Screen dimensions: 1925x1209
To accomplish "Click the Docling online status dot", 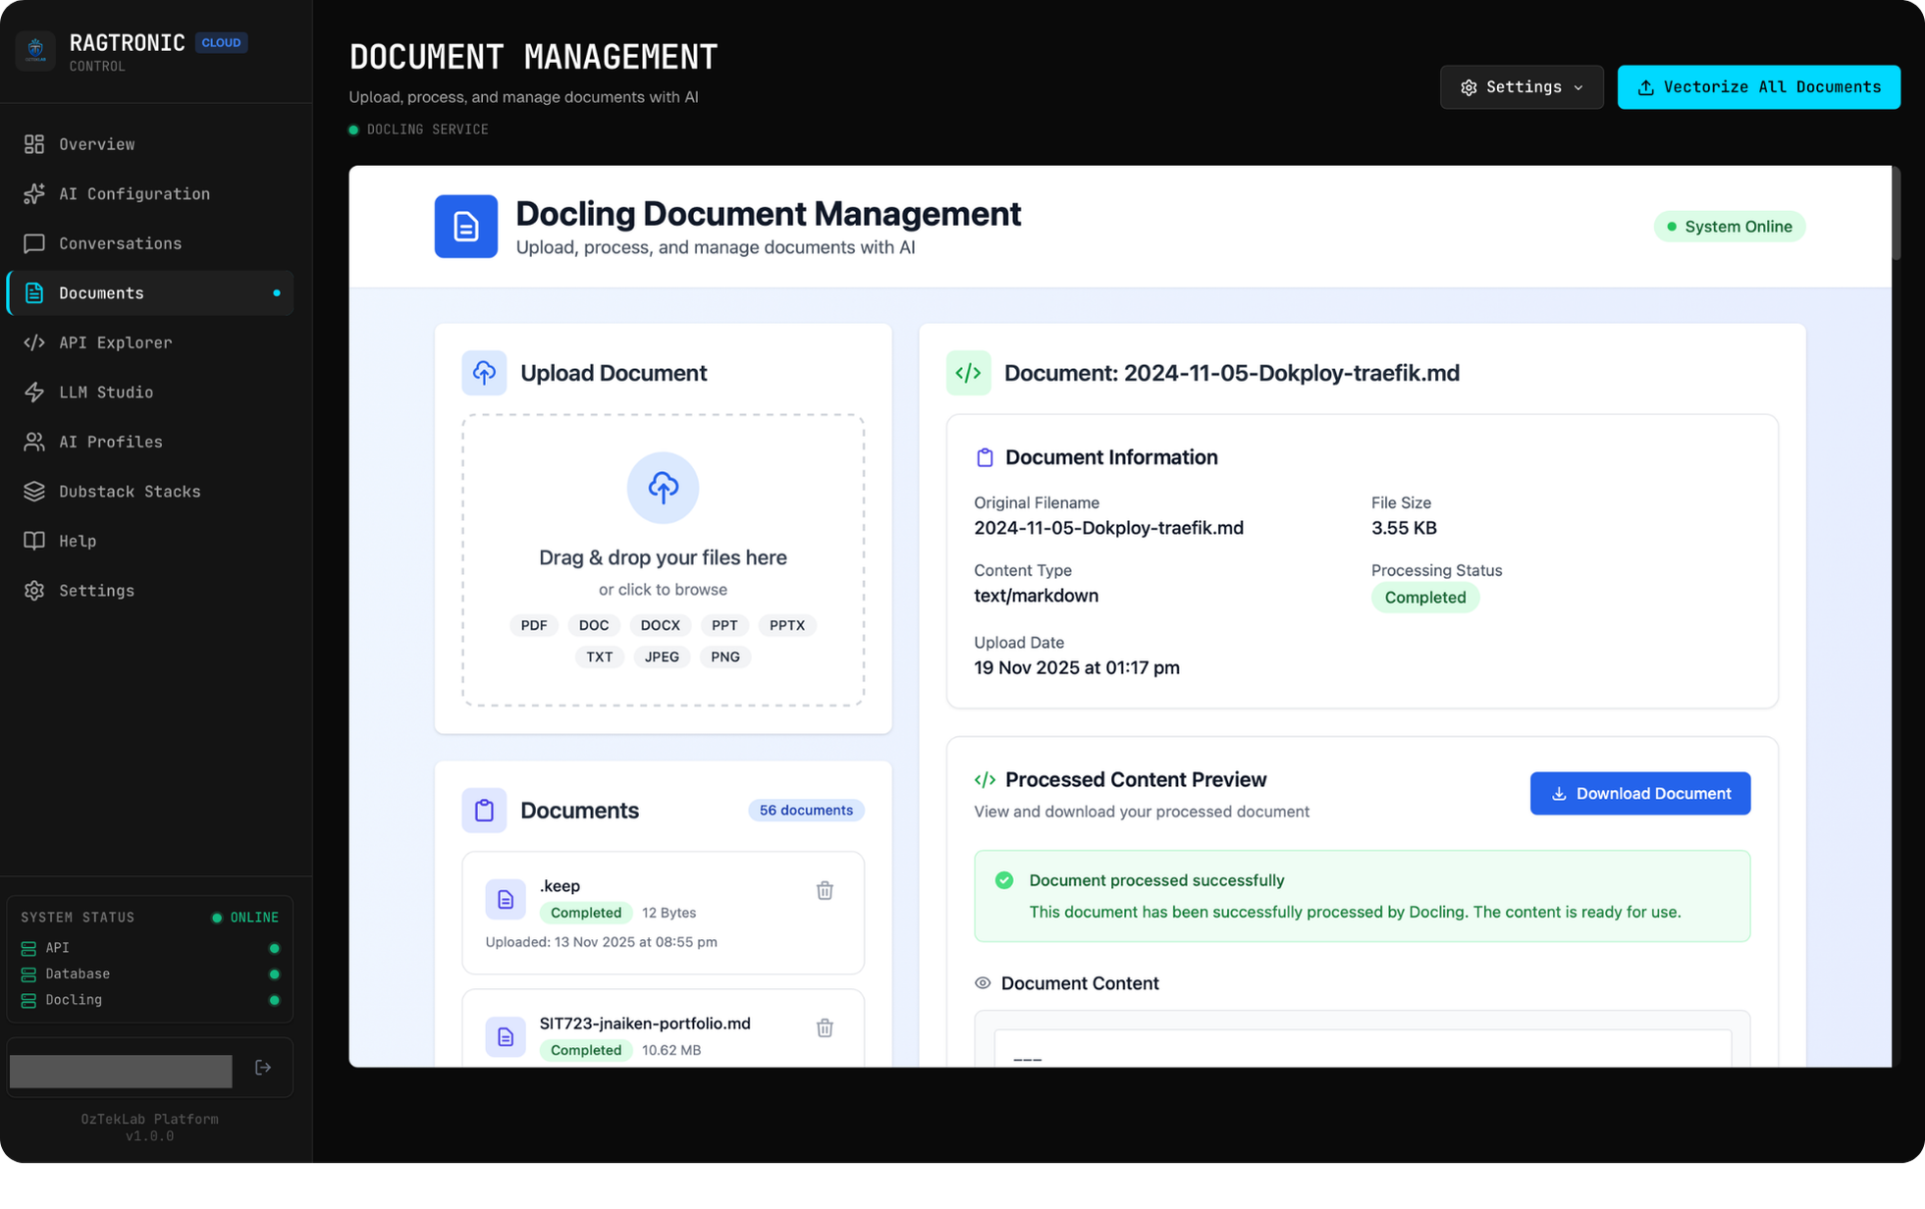I will click(x=274, y=1000).
